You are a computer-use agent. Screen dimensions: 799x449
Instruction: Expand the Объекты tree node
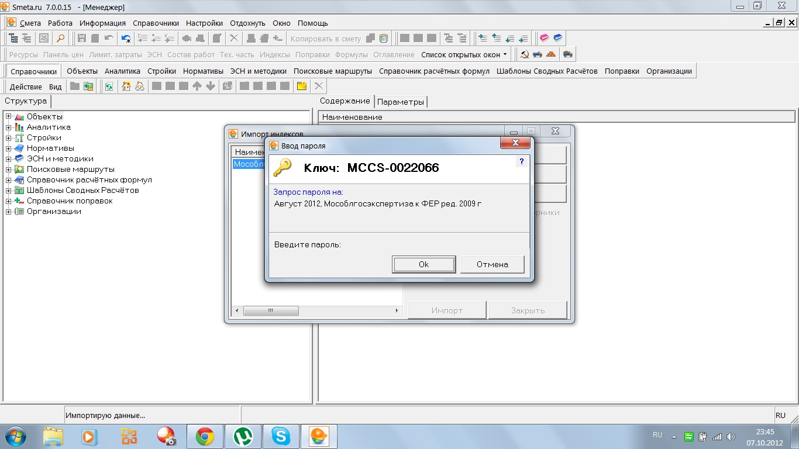click(x=9, y=117)
